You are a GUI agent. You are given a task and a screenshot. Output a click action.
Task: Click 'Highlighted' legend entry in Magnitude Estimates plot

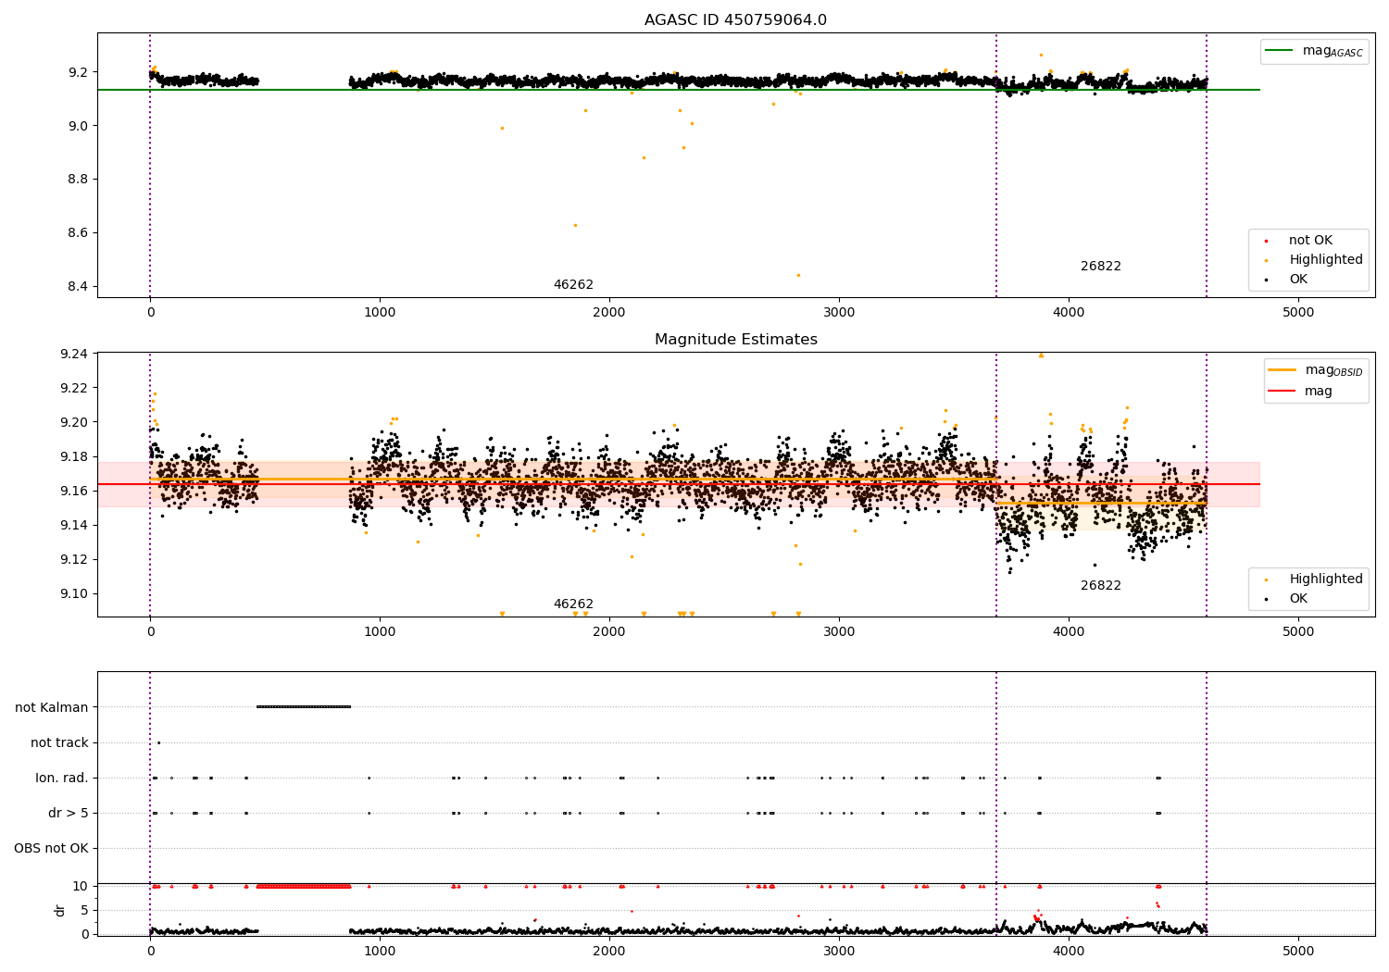click(x=1326, y=579)
